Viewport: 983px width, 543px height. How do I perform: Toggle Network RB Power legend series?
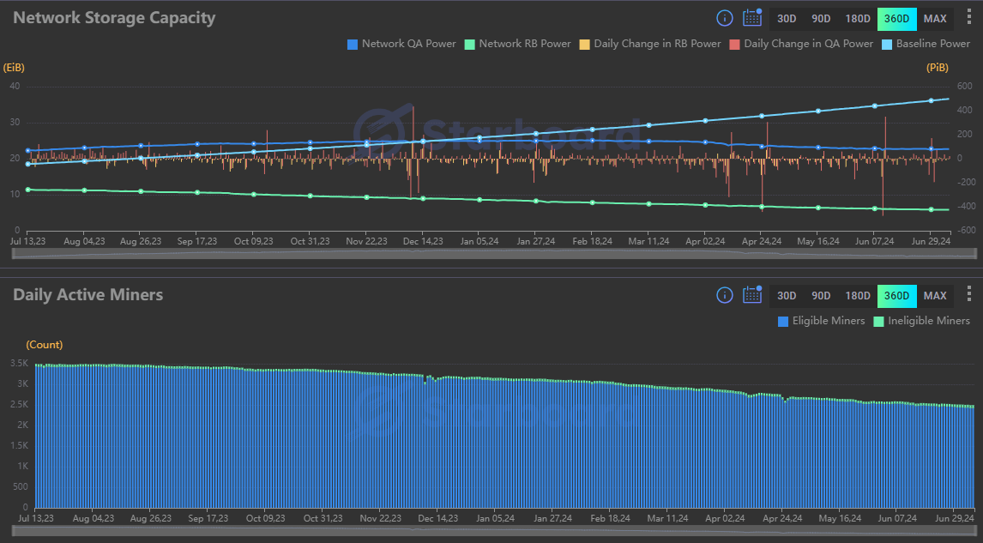point(517,44)
